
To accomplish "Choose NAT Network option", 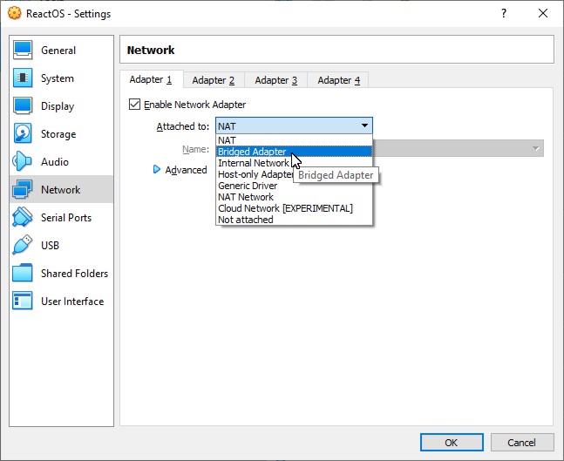I will tap(294, 197).
